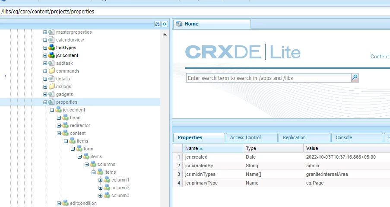Expand the tasktypes node

click(45, 48)
